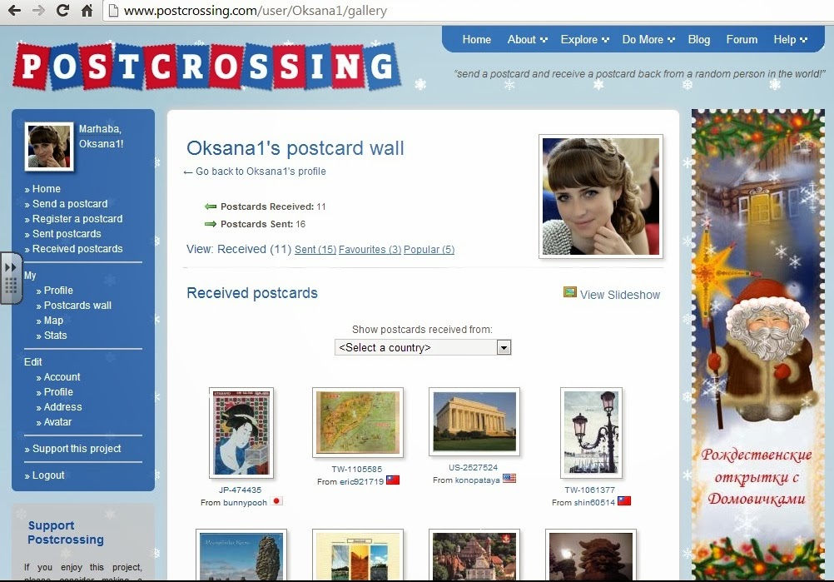Open Profile under My section
Viewport: 834px width, 582px height.
58,291
